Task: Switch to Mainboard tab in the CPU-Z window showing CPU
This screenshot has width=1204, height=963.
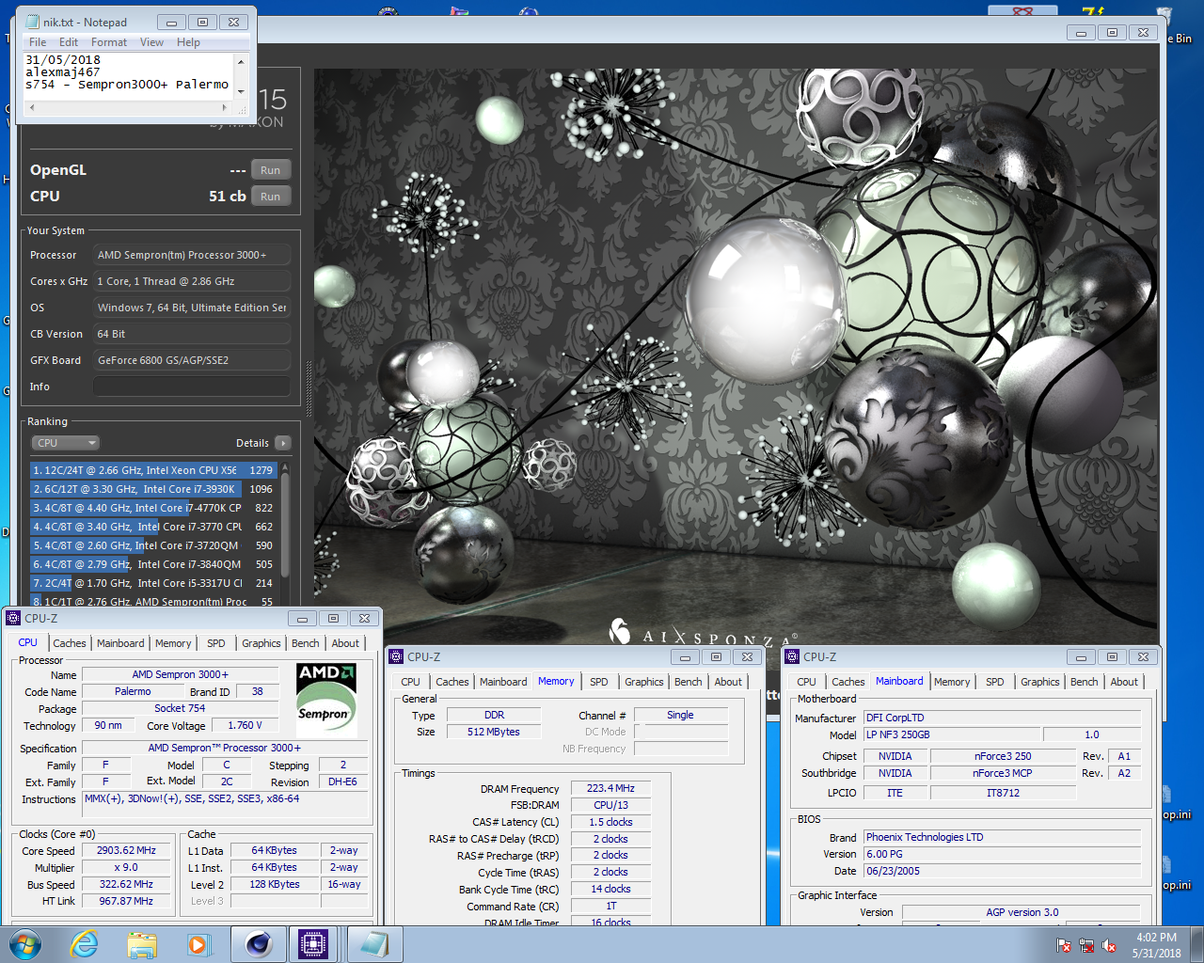Action: (x=120, y=643)
